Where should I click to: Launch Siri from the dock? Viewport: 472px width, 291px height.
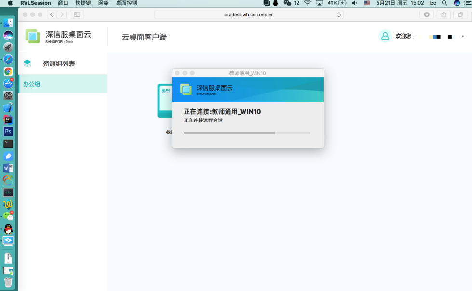coord(8,35)
